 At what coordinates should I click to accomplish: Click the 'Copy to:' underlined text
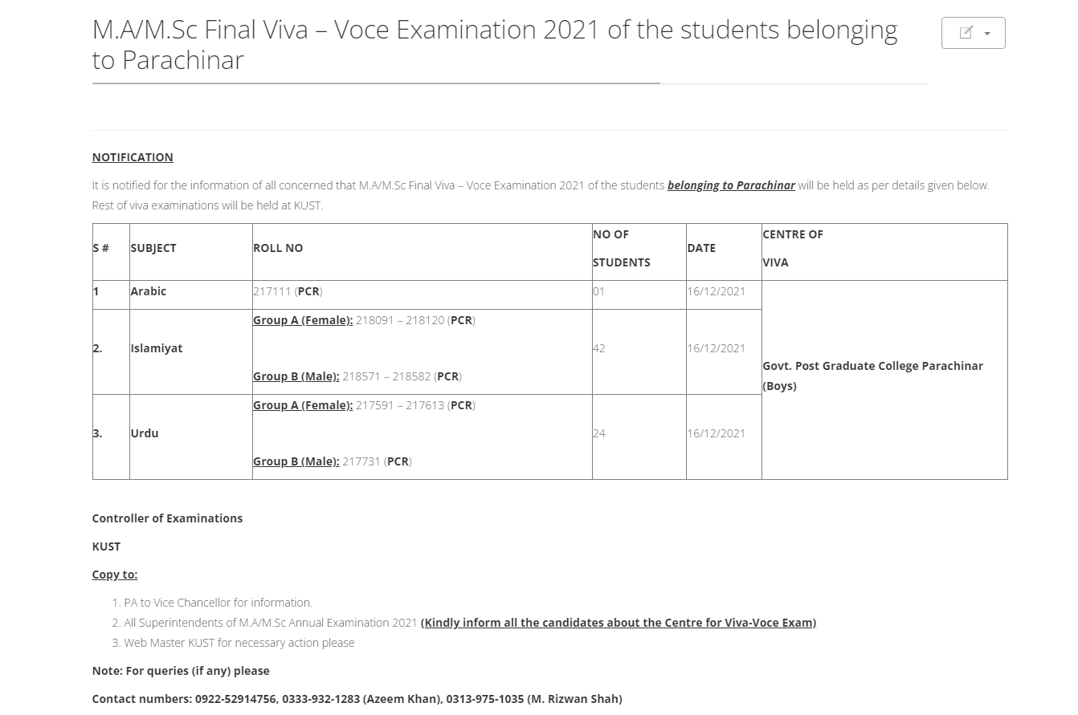(115, 575)
